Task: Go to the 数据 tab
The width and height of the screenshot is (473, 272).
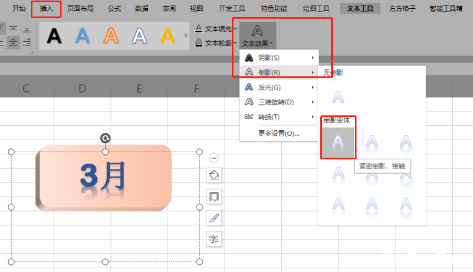Action: point(142,8)
